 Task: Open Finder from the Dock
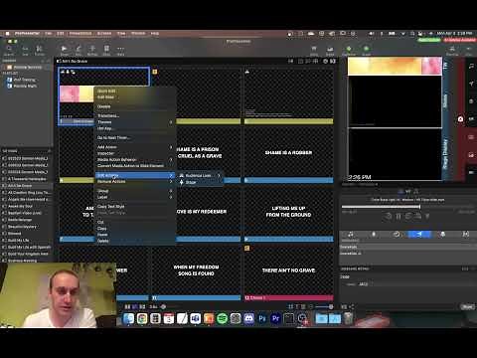129,318
